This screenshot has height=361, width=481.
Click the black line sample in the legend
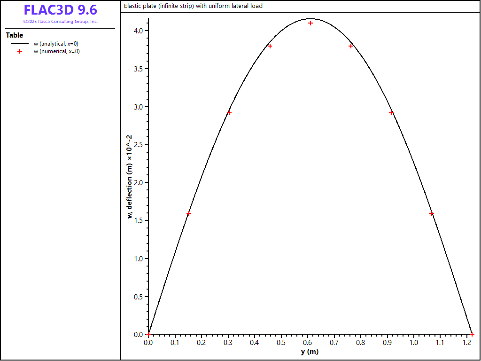[20, 44]
